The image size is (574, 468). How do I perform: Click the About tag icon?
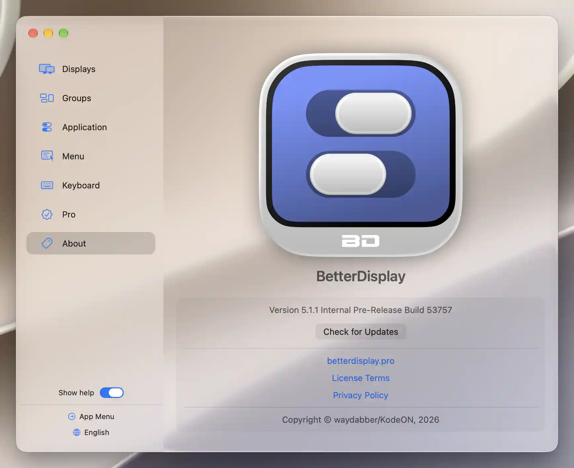coord(47,243)
